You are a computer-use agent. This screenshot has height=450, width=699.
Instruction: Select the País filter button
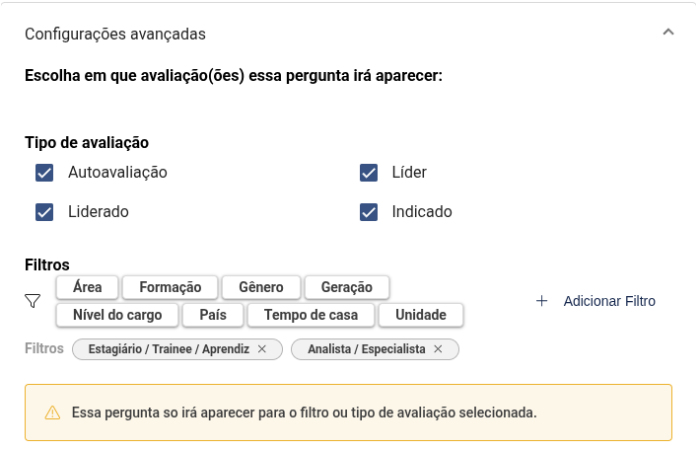(x=213, y=315)
